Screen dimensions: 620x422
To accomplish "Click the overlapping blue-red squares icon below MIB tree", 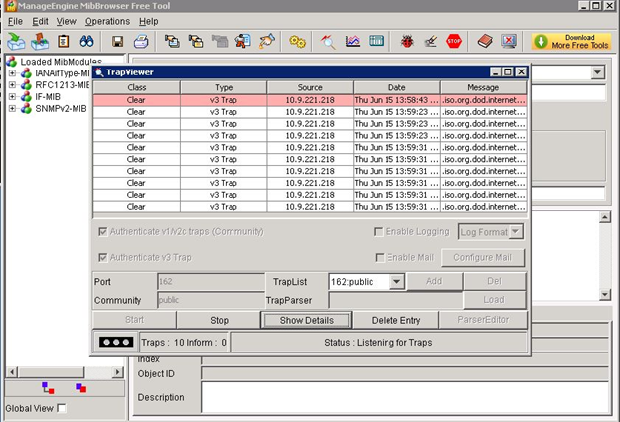I will pos(81,388).
